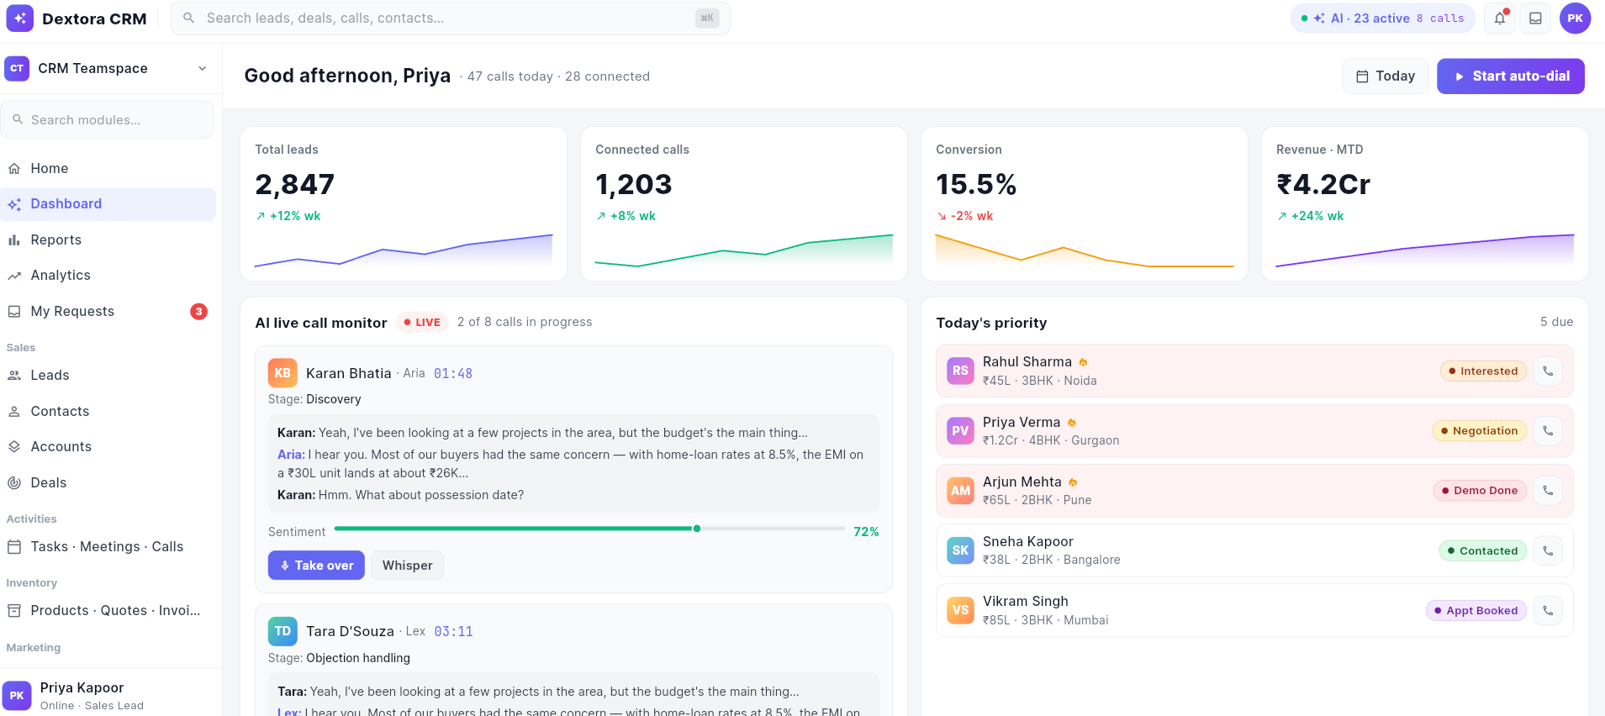Click the RS avatar for Rahul Sharma
This screenshot has width=1605, height=716.
(x=960, y=371)
